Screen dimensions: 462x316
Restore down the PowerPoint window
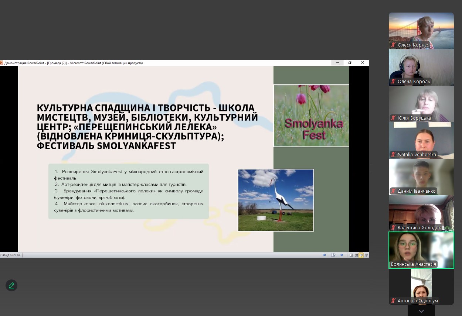[350, 63]
